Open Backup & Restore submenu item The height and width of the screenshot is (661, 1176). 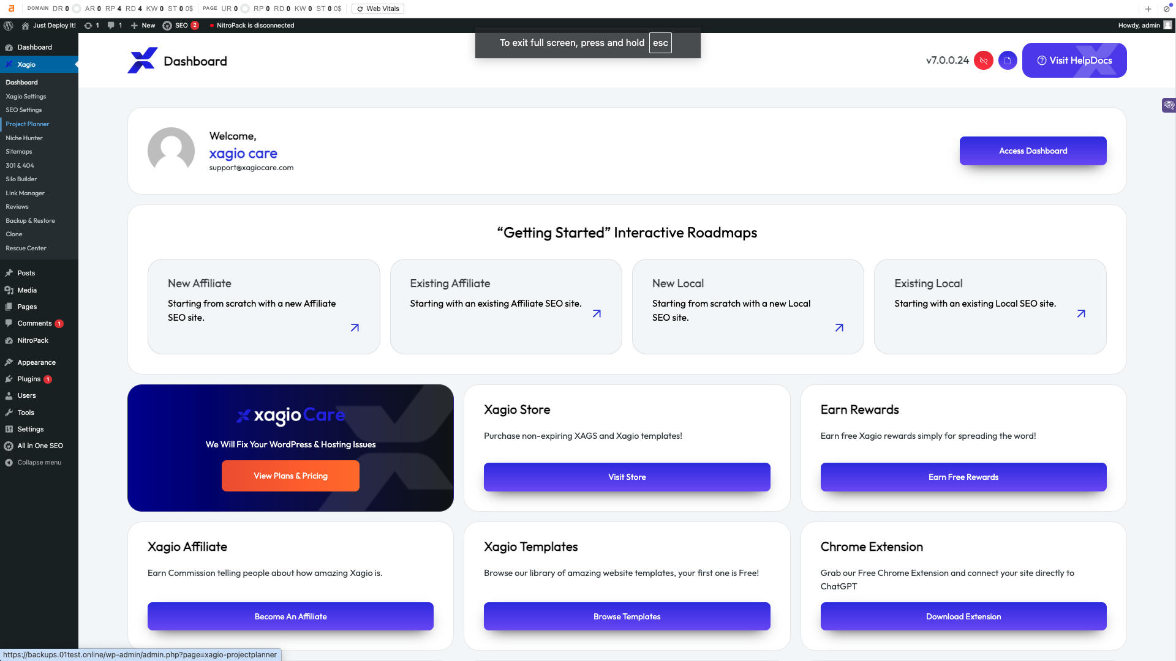31,220
